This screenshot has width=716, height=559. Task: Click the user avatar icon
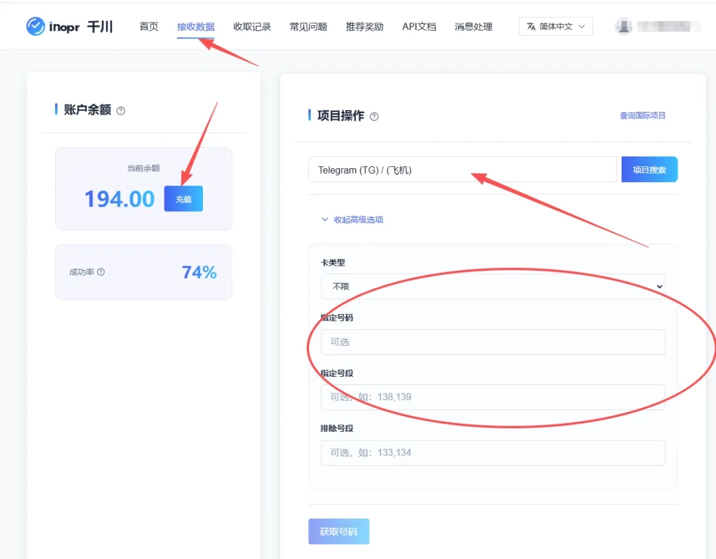pyautogui.click(x=623, y=26)
